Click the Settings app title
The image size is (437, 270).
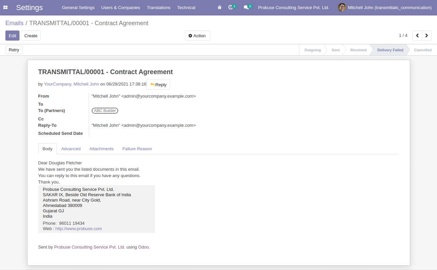click(30, 7)
